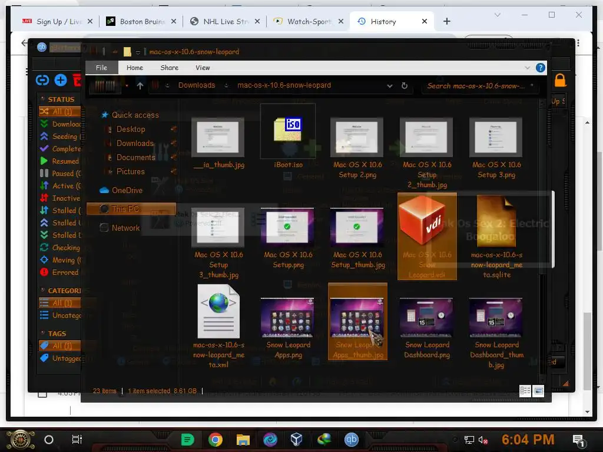Select the Mac OS X 10.6 Snow Leopard.vdi file
The image size is (603, 452).
point(427,236)
